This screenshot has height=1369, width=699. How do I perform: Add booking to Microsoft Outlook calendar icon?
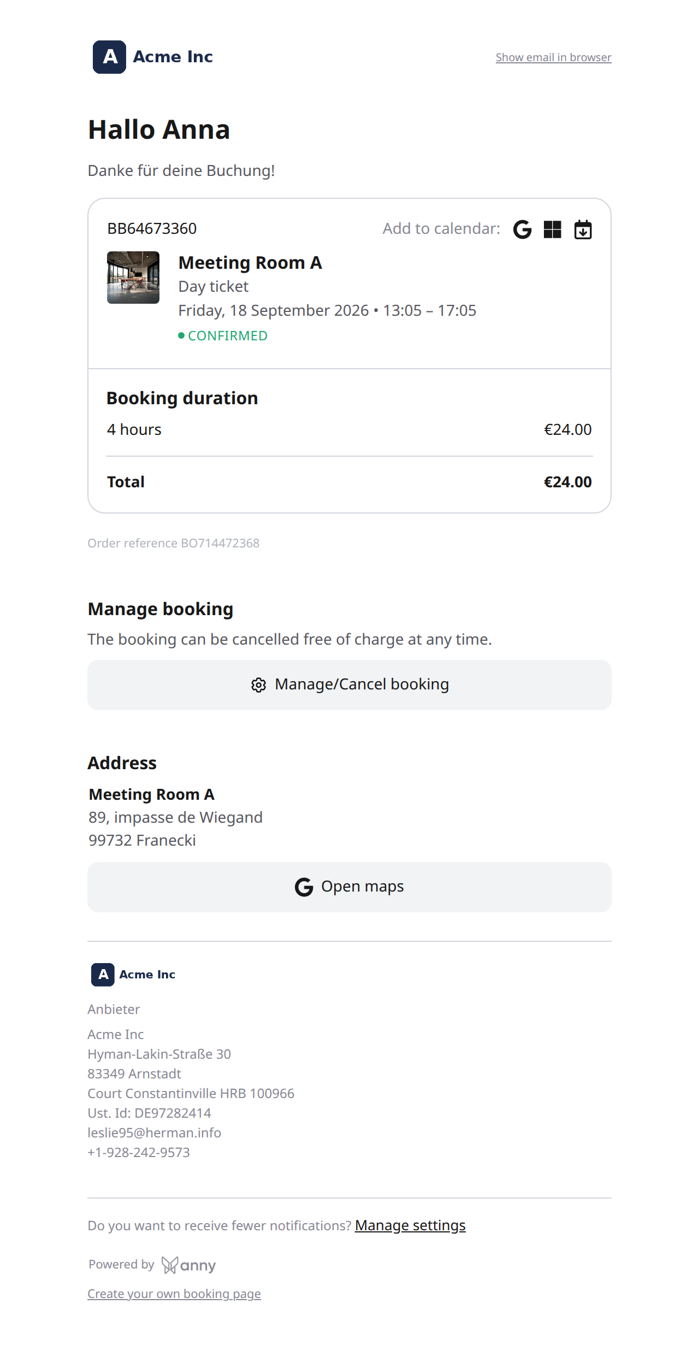[553, 229]
